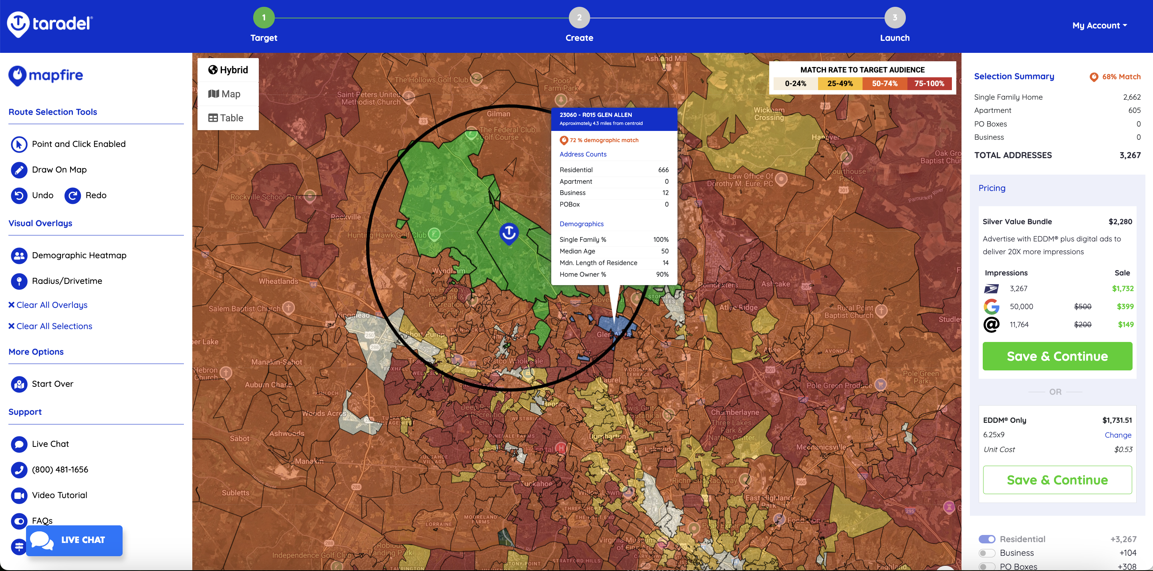Click the Undo icon
1153x571 pixels.
point(19,195)
